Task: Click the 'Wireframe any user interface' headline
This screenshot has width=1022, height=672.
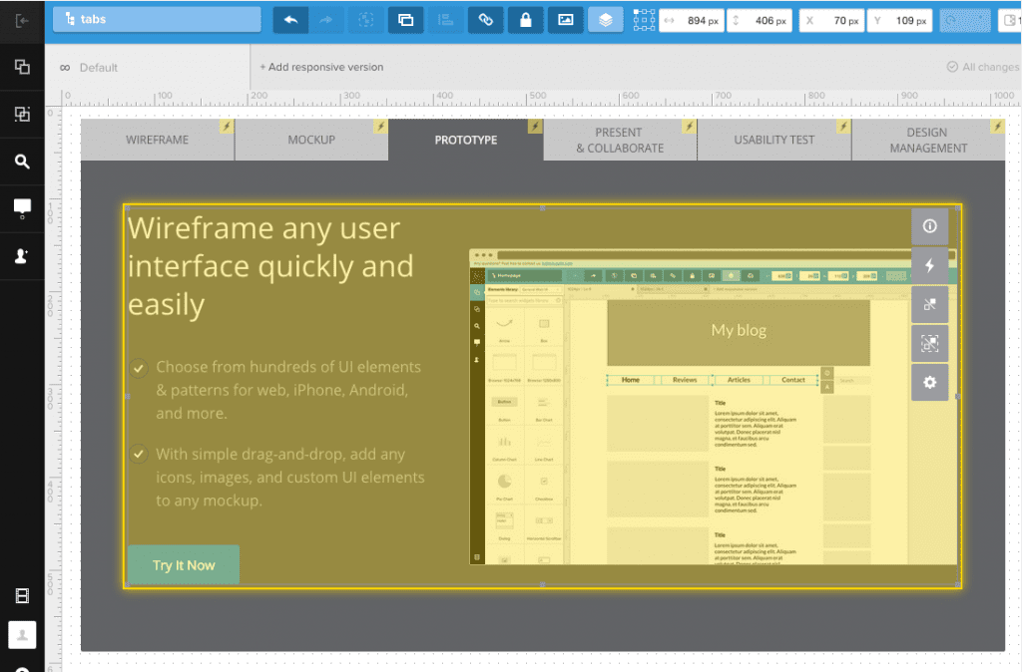Action: coord(271,266)
